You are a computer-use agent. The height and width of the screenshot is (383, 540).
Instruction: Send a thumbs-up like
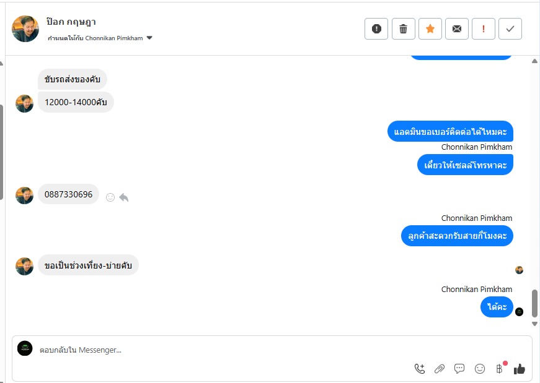520,369
